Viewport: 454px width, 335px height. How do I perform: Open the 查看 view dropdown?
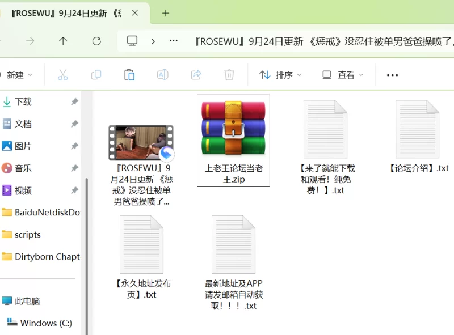(x=343, y=75)
